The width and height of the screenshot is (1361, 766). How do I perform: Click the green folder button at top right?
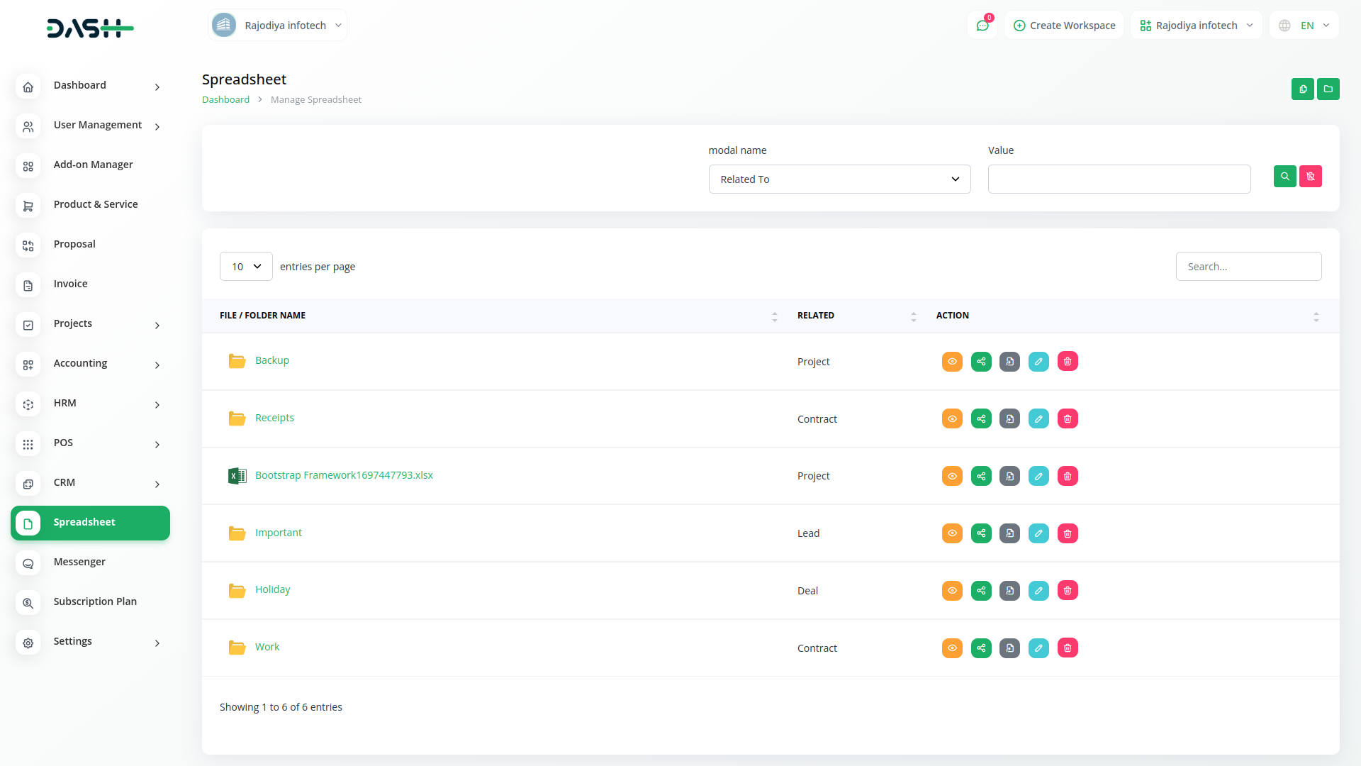coord(1328,89)
